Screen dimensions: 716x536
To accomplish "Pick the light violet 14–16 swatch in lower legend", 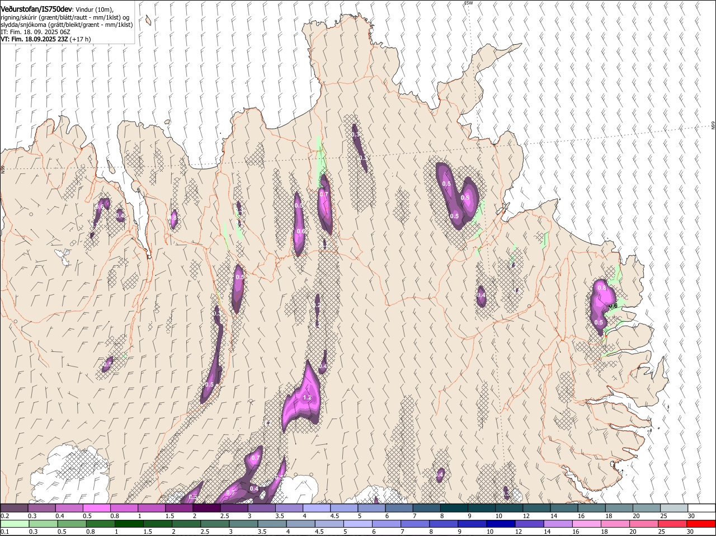I will pyautogui.click(x=558, y=524).
